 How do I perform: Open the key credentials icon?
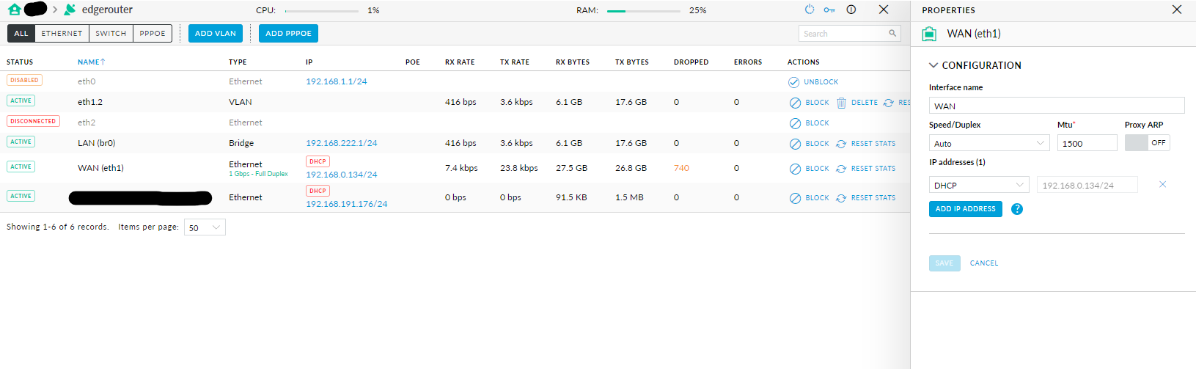point(829,10)
